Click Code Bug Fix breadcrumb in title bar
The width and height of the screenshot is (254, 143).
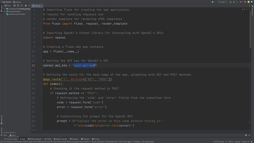click(6, 2)
